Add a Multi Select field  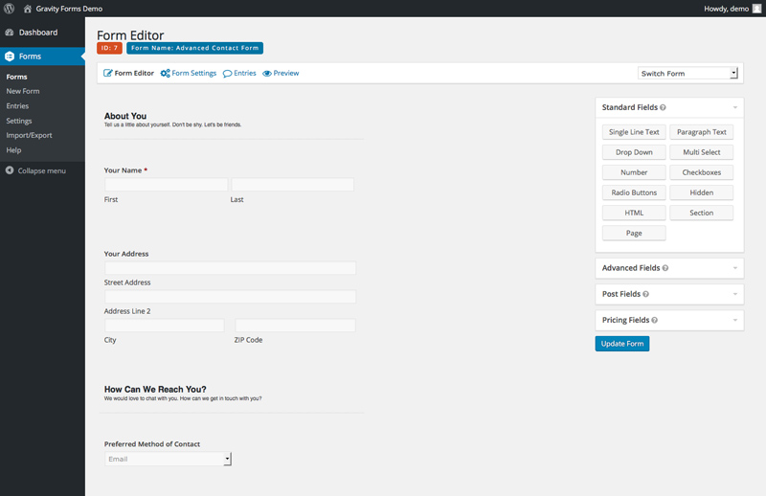point(702,152)
